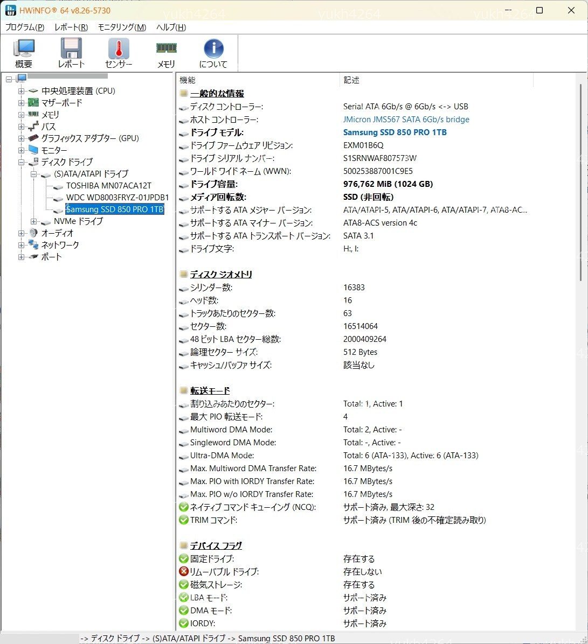The width and height of the screenshot is (588, 644).
Task: Click the details pane vertical scrollbar
Action: coord(580,183)
